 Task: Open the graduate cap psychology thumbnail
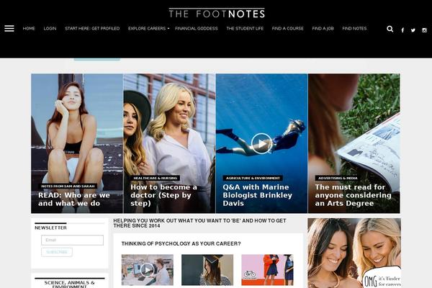(x=207, y=270)
